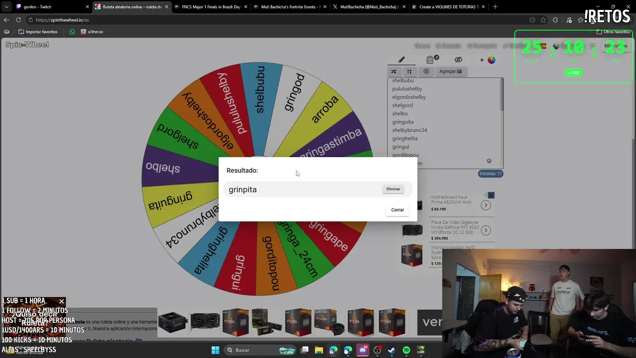Close the result dialog with Cerrar
The image size is (636, 358).
(x=397, y=210)
